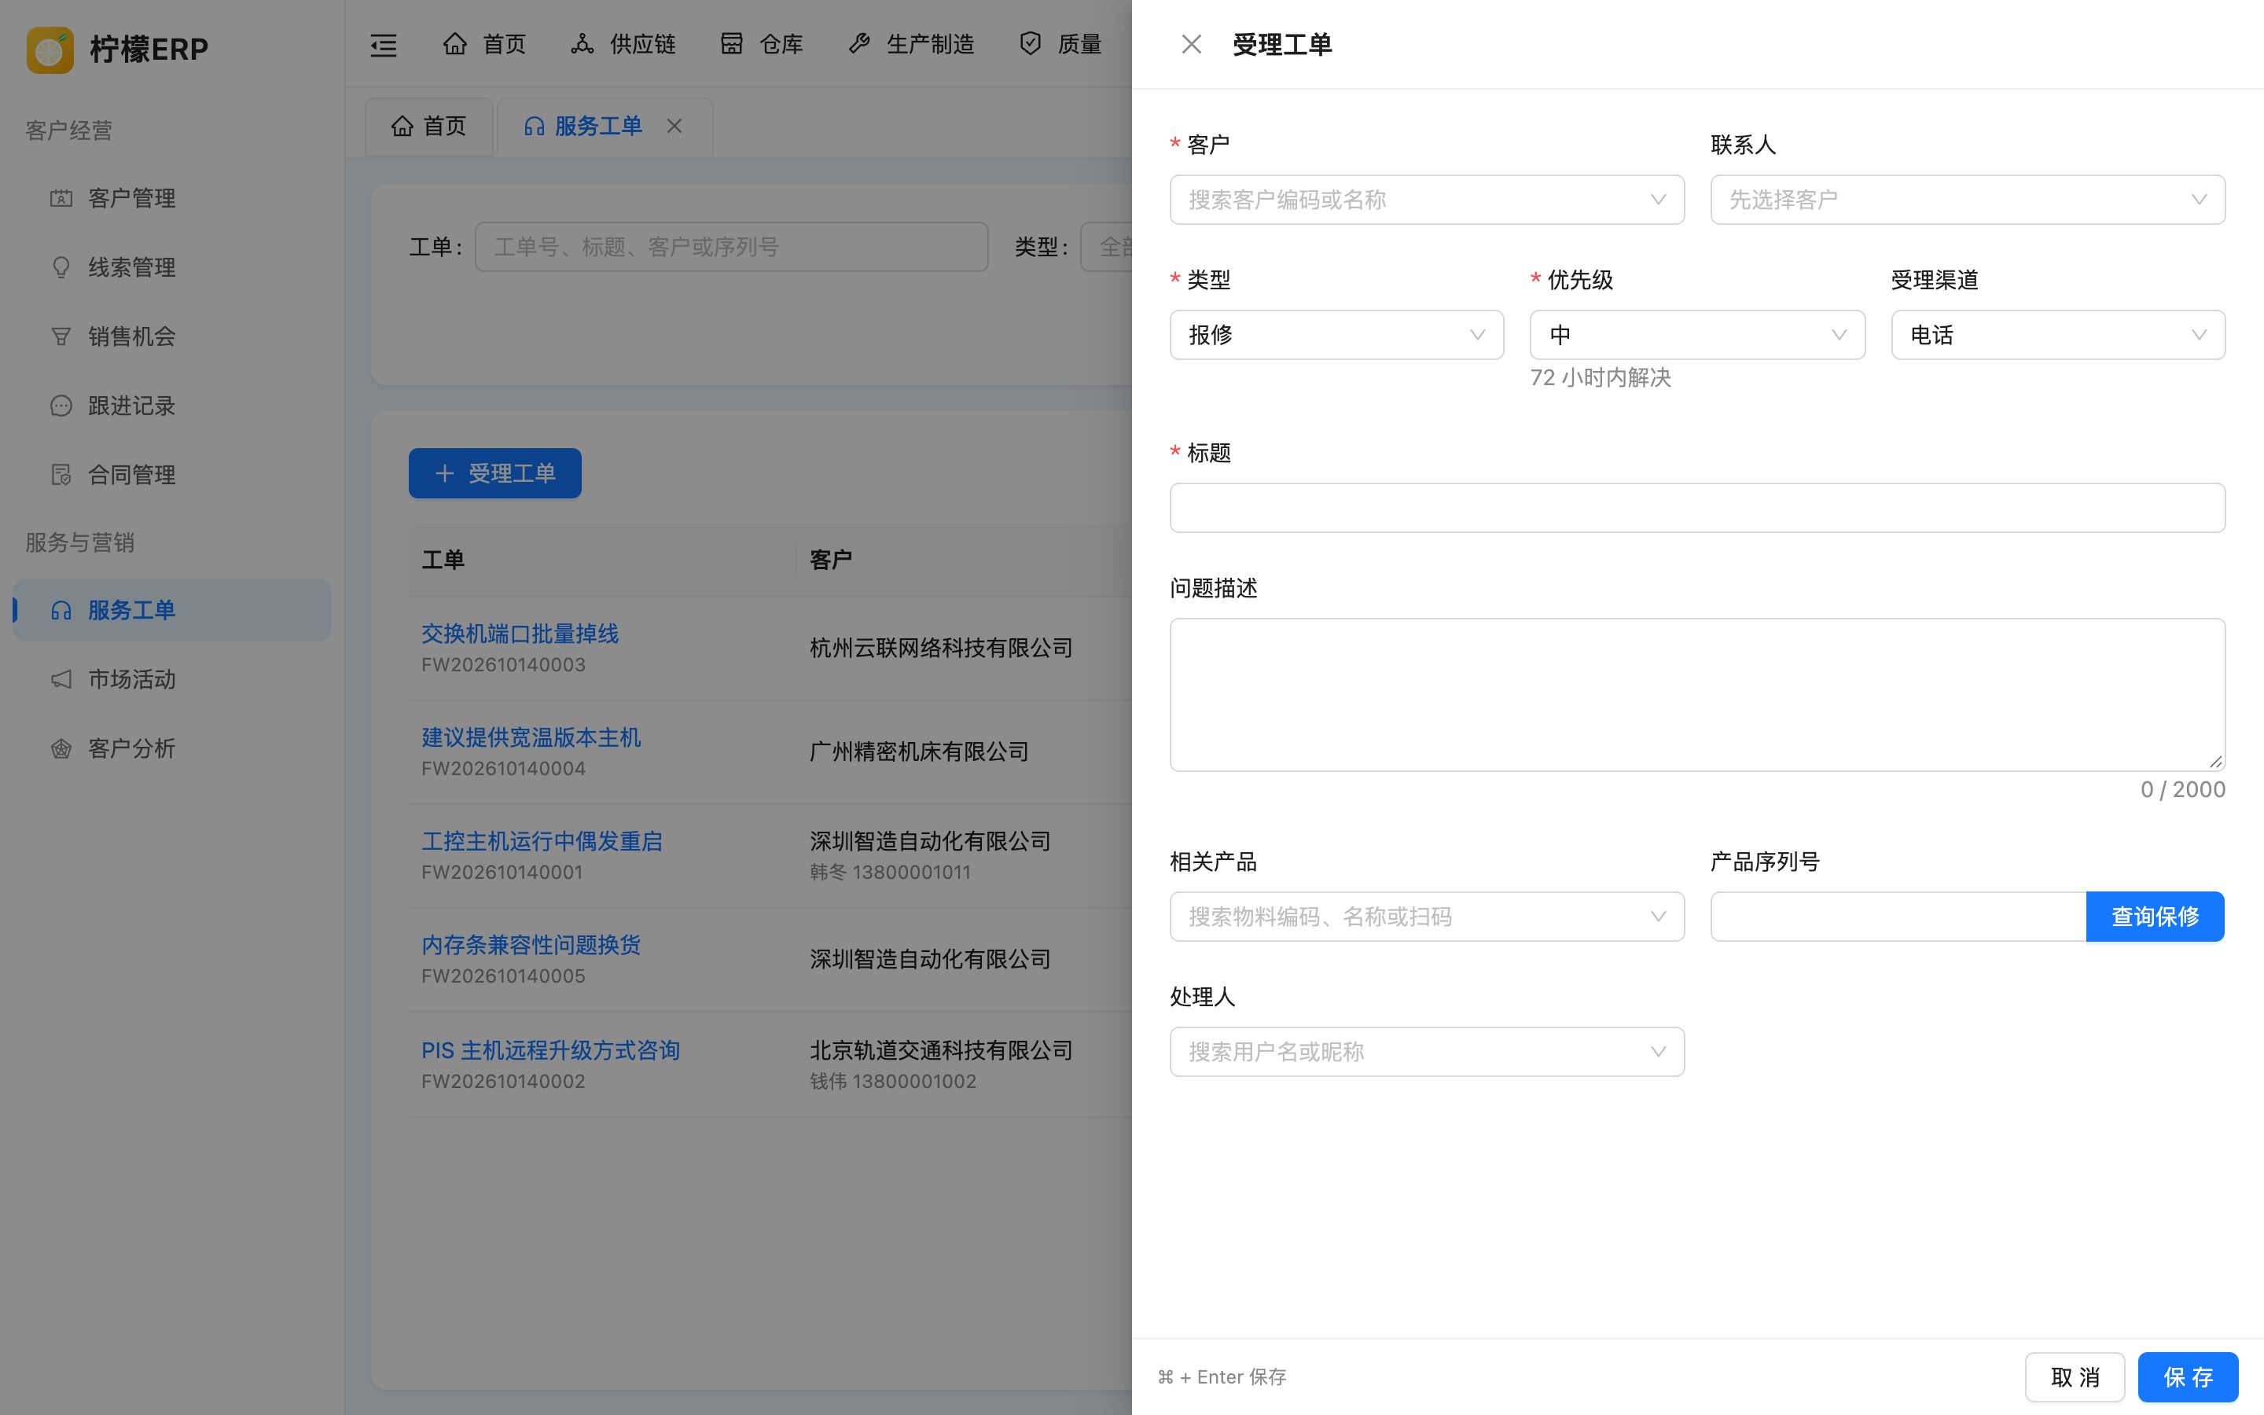The image size is (2264, 1415).
Task: Open 供应链 top menu
Action: point(623,44)
